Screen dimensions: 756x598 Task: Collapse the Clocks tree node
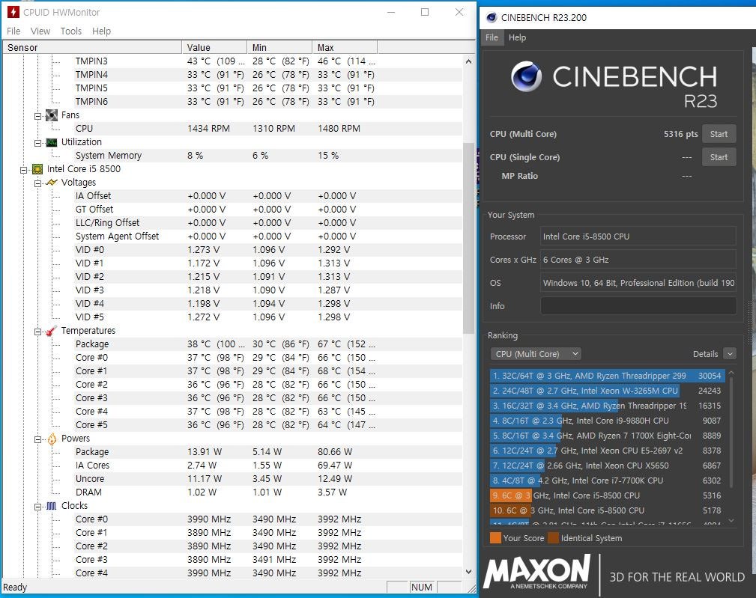37,507
